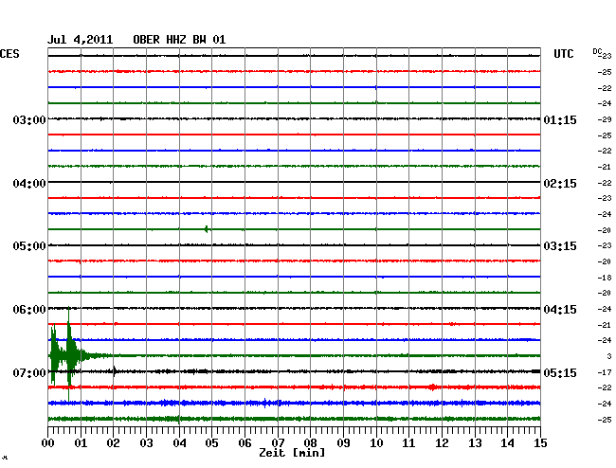Click the 04:15 UTC time label

(560, 310)
